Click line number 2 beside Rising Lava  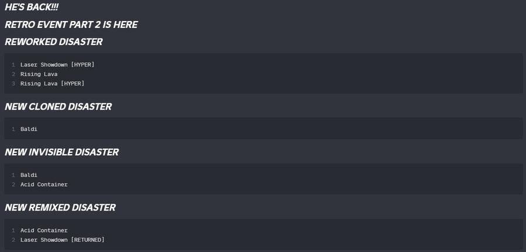tap(13, 74)
